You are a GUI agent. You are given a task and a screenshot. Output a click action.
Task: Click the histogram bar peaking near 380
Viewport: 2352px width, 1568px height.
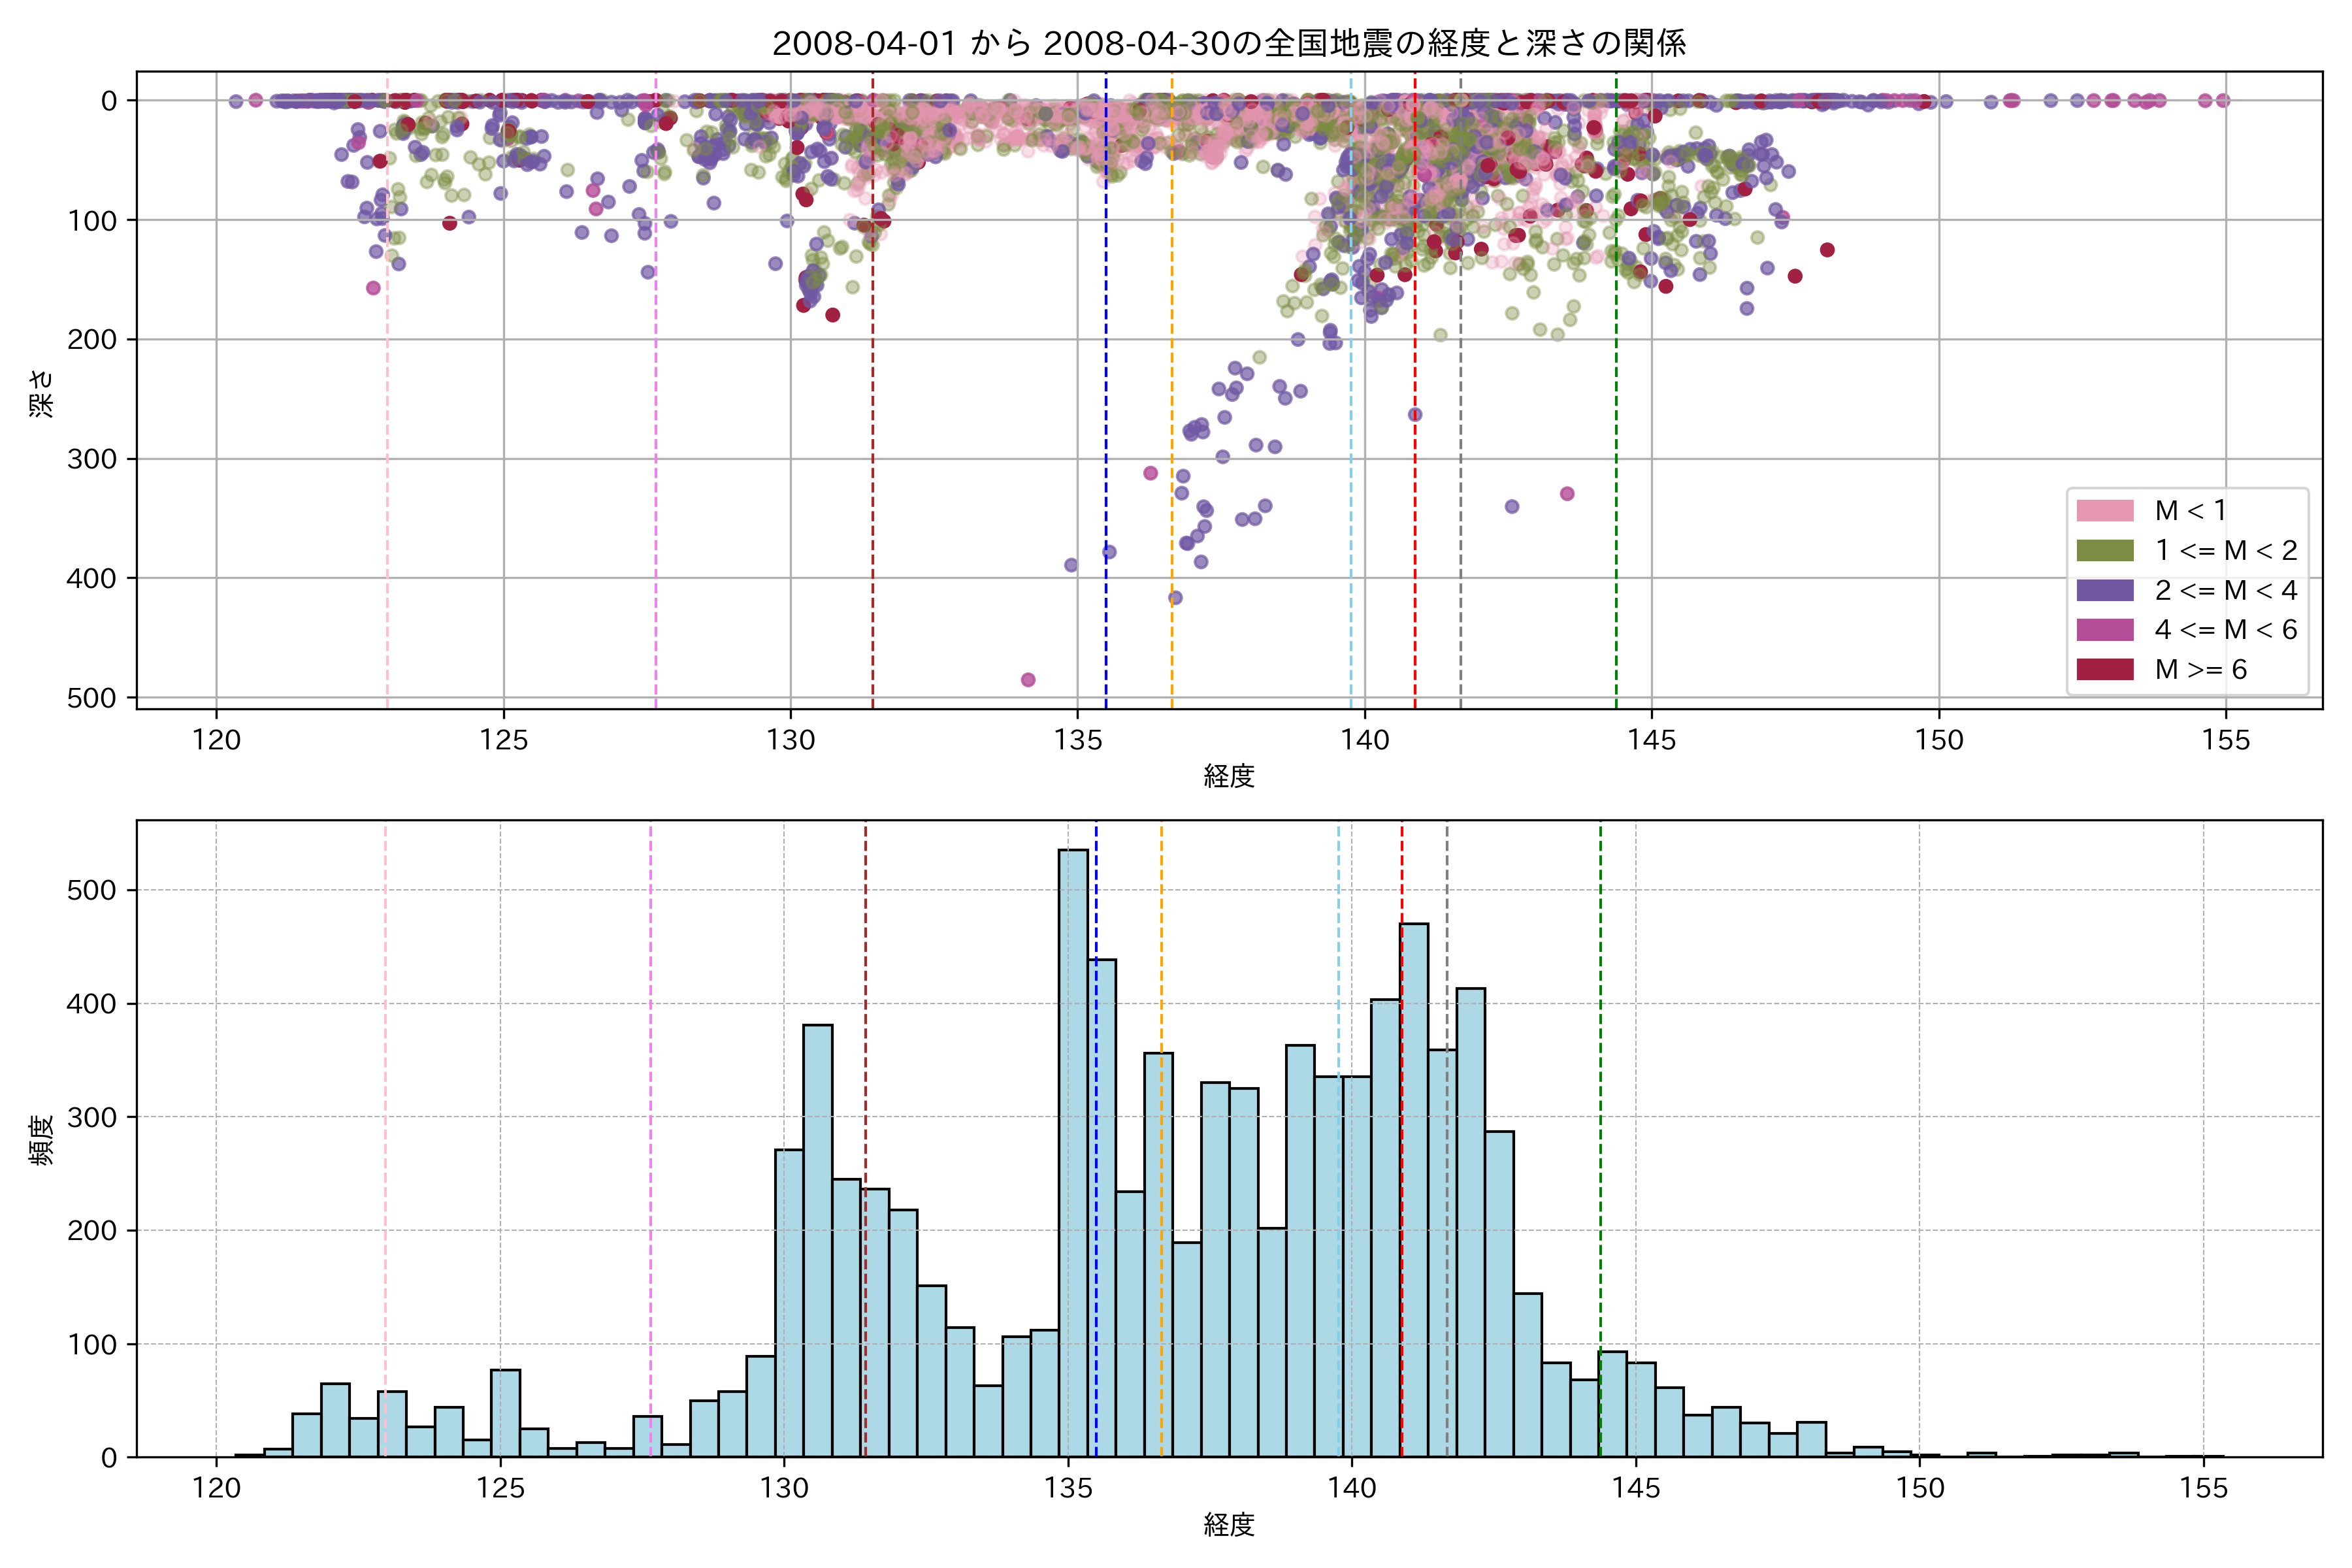817,1240
